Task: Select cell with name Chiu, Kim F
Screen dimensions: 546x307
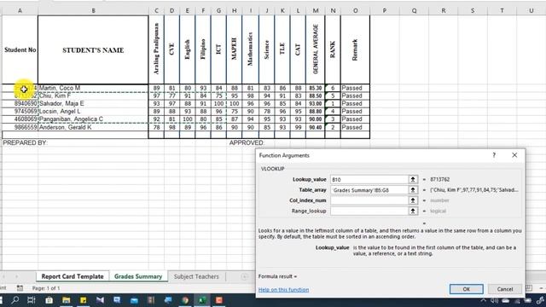Action: [x=93, y=96]
